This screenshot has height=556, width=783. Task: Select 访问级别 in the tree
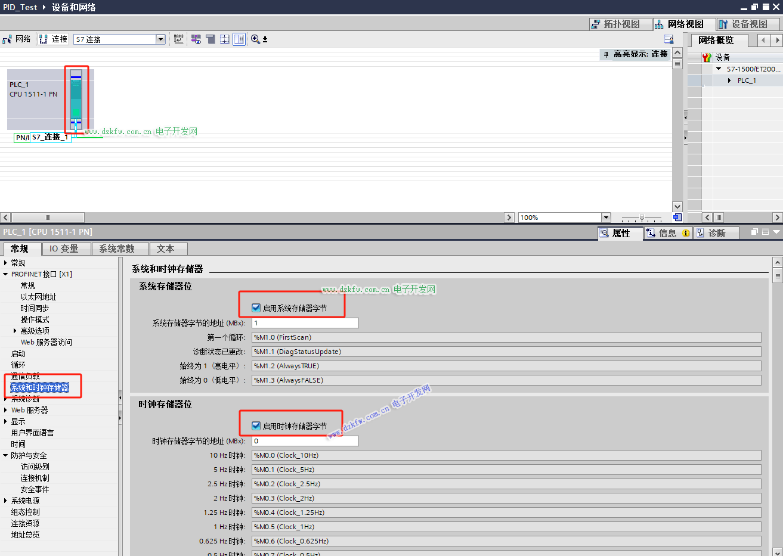click(x=35, y=467)
